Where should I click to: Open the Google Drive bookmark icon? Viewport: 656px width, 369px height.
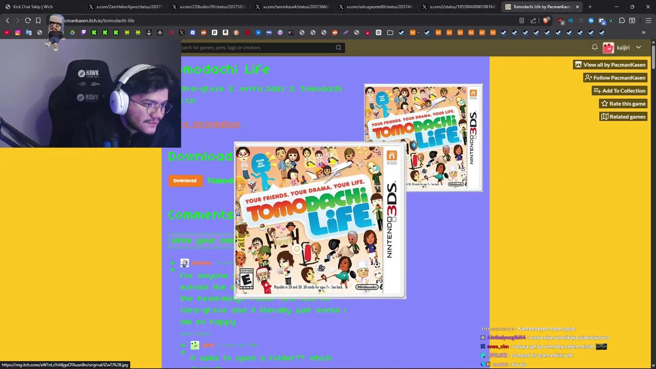coord(72,33)
